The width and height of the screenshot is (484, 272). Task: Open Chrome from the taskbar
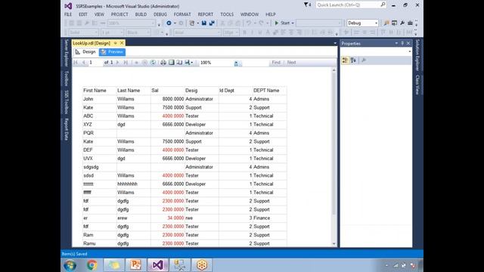(92, 265)
